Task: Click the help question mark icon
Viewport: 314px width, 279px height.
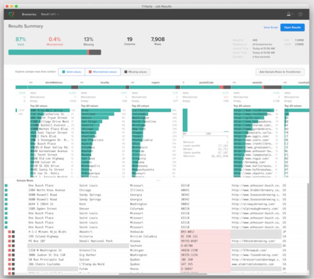Action: click(x=300, y=14)
